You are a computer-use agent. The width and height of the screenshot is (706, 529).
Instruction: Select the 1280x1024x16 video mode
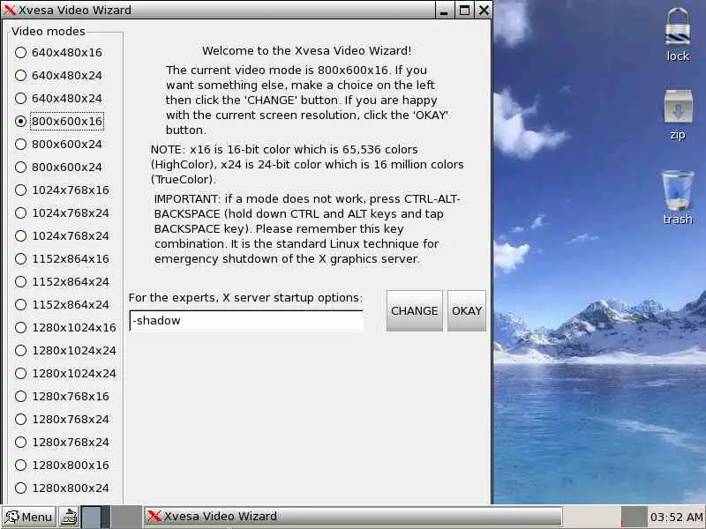pyautogui.click(x=65, y=328)
